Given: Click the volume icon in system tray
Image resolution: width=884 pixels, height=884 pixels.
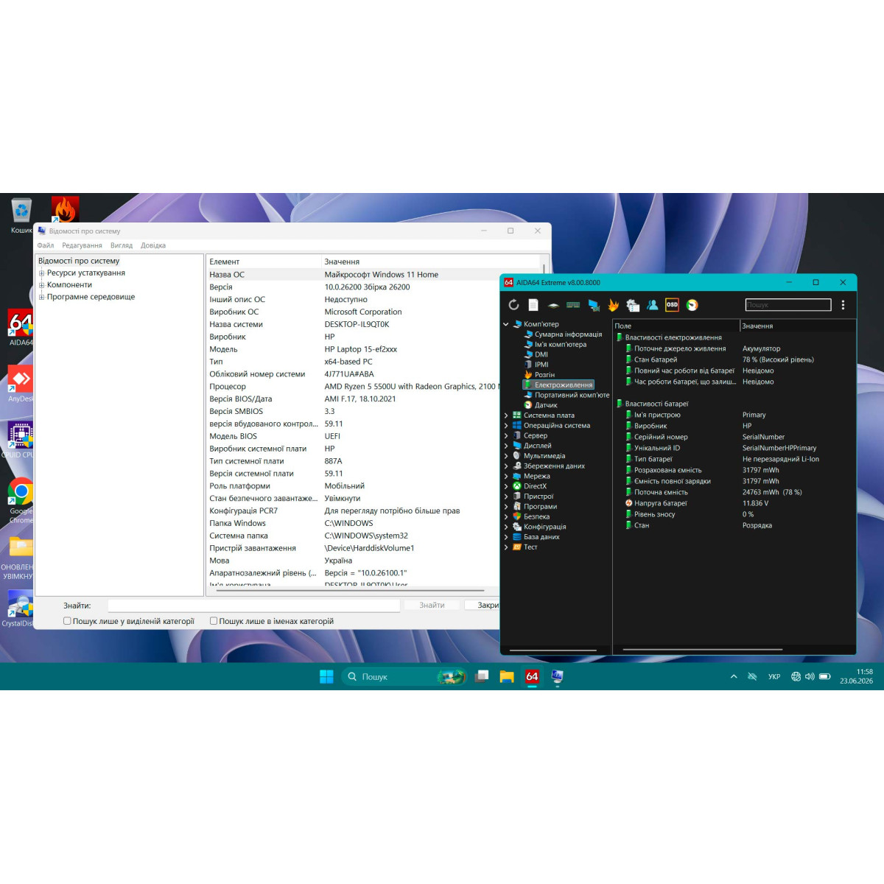Looking at the screenshot, I should 810,676.
